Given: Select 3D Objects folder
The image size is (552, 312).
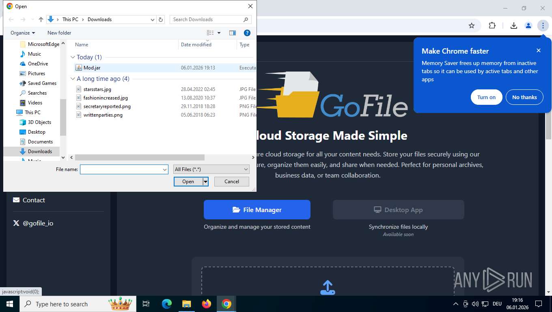Looking at the screenshot, I should [39, 122].
